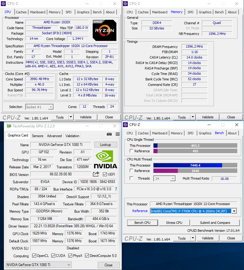Image resolution: width=244 pixels, height=270 pixels.
Task: Switch to Mainboard tab in CPU window
Action: click(38, 12)
